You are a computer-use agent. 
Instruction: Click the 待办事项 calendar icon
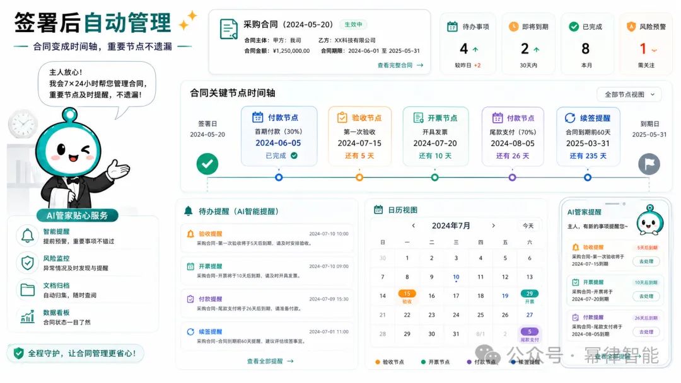click(452, 26)
